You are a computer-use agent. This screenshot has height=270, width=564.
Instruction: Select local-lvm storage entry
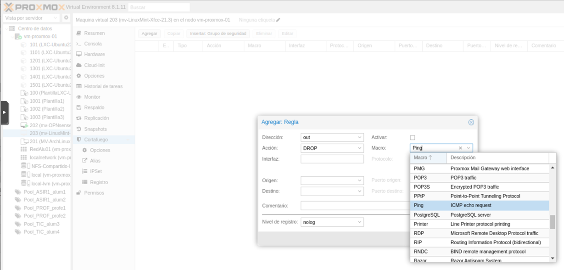50,183
